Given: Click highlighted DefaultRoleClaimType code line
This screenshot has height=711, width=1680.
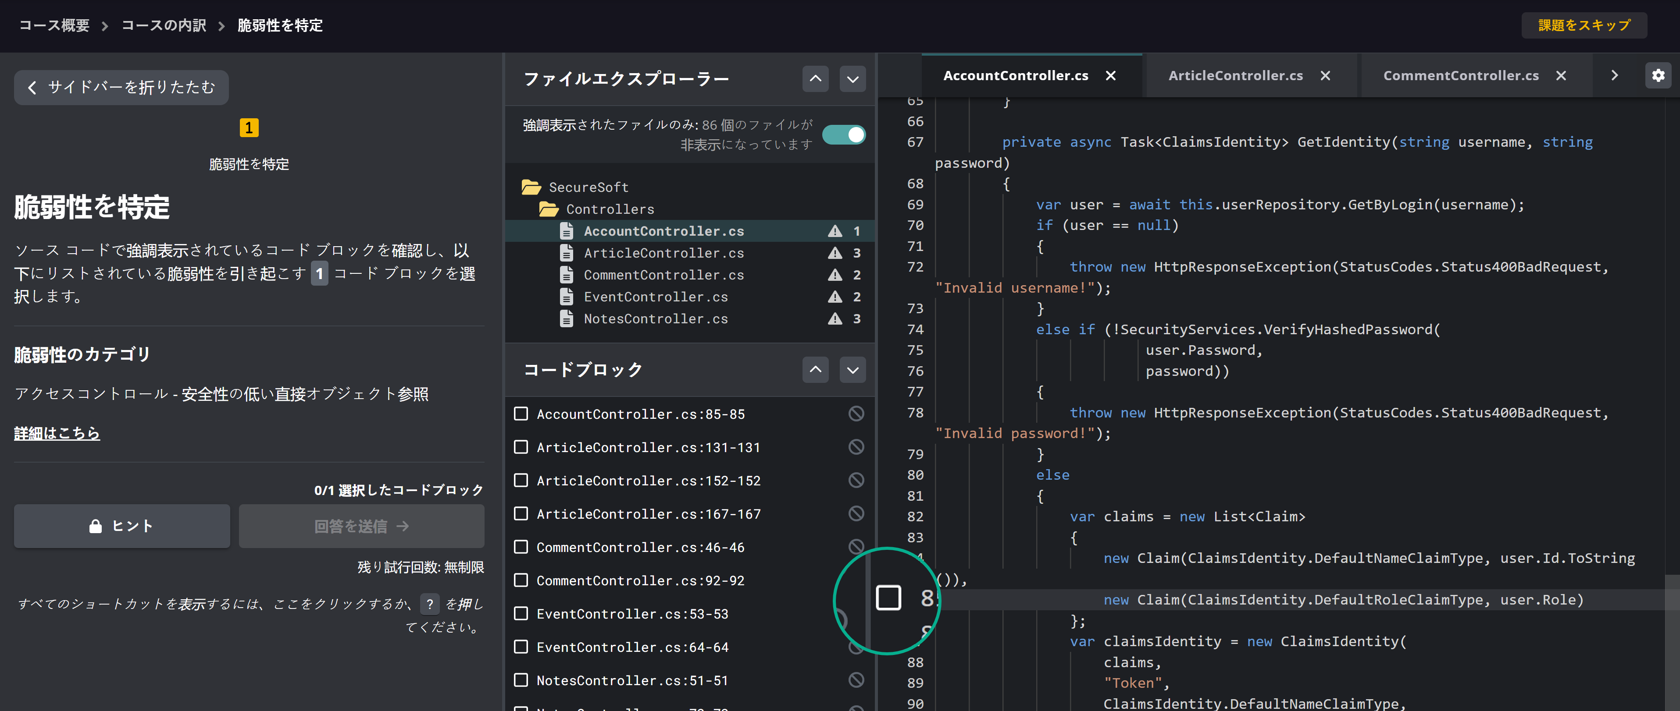Looking at the screenshot, I should (x=1343, y=600).
